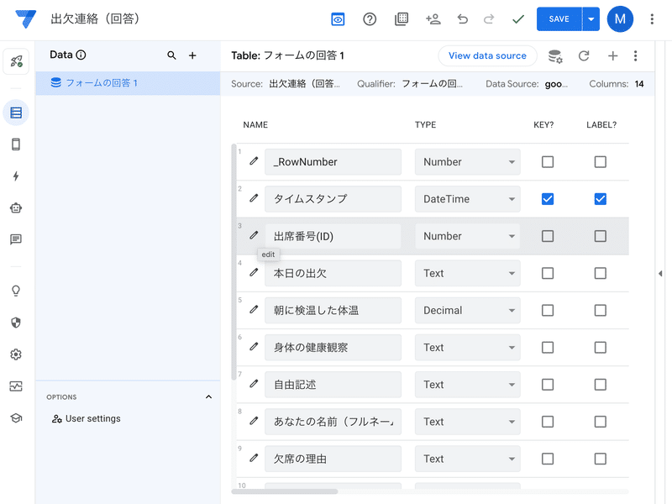Open User settings option
This screenshot has height=504, width=672.
pos(87,418)
